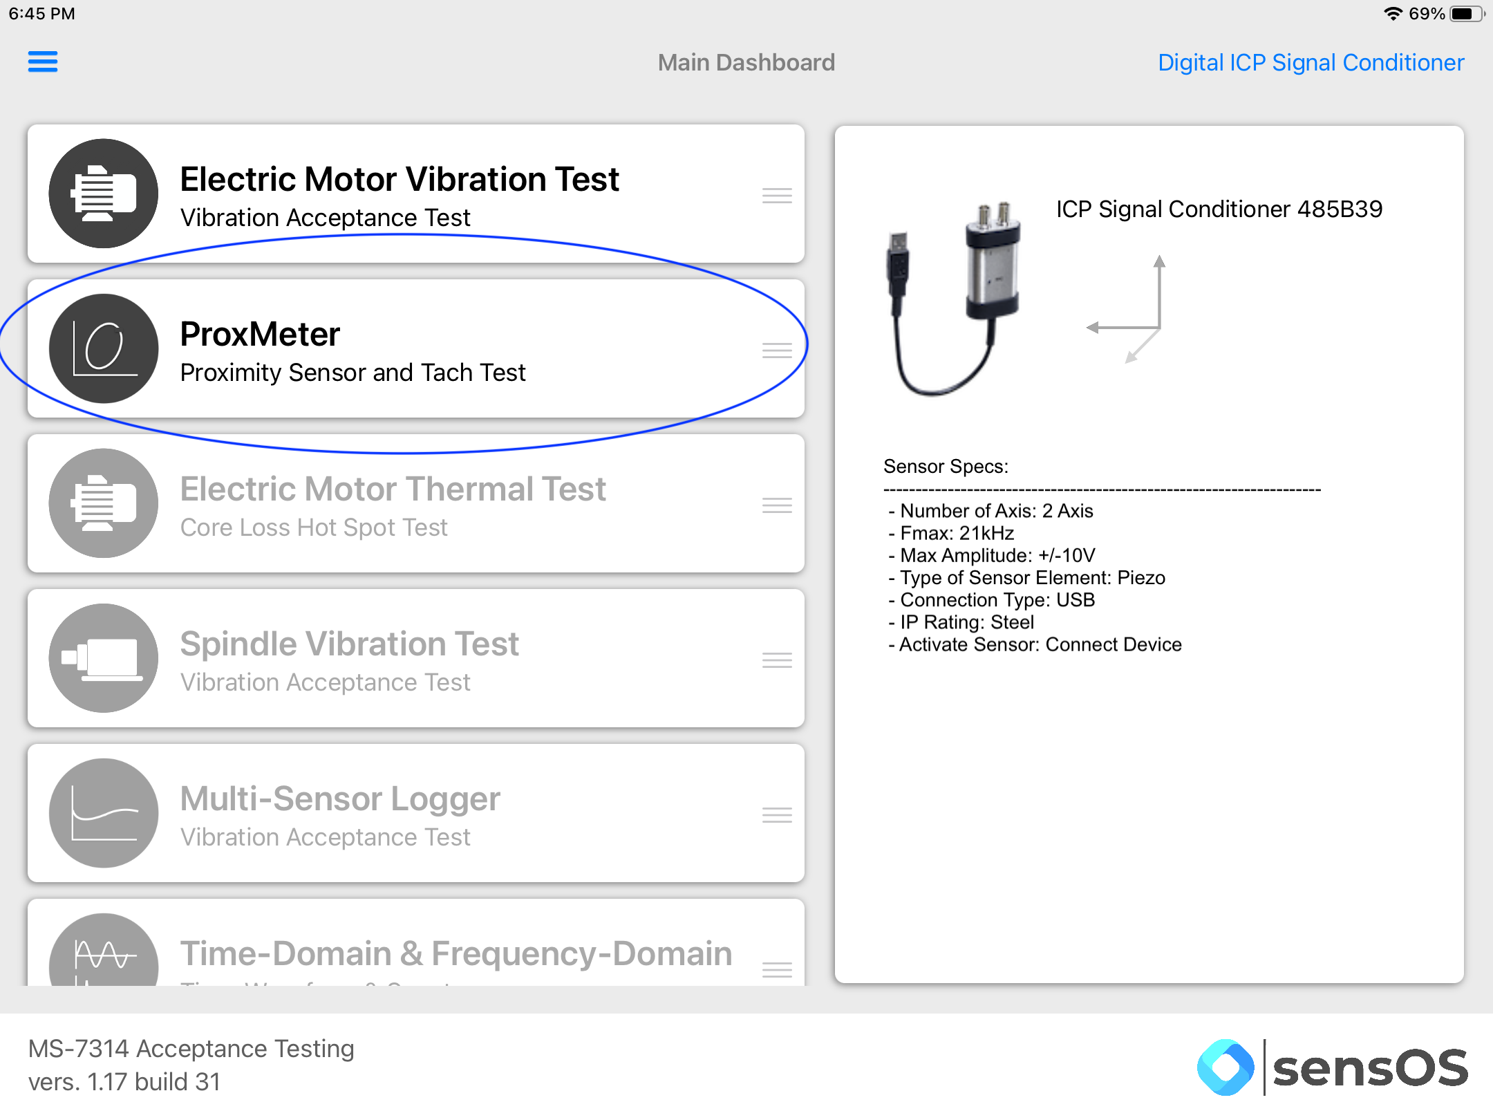Click the reorder handle on Spindle Vibration Test

777,660
